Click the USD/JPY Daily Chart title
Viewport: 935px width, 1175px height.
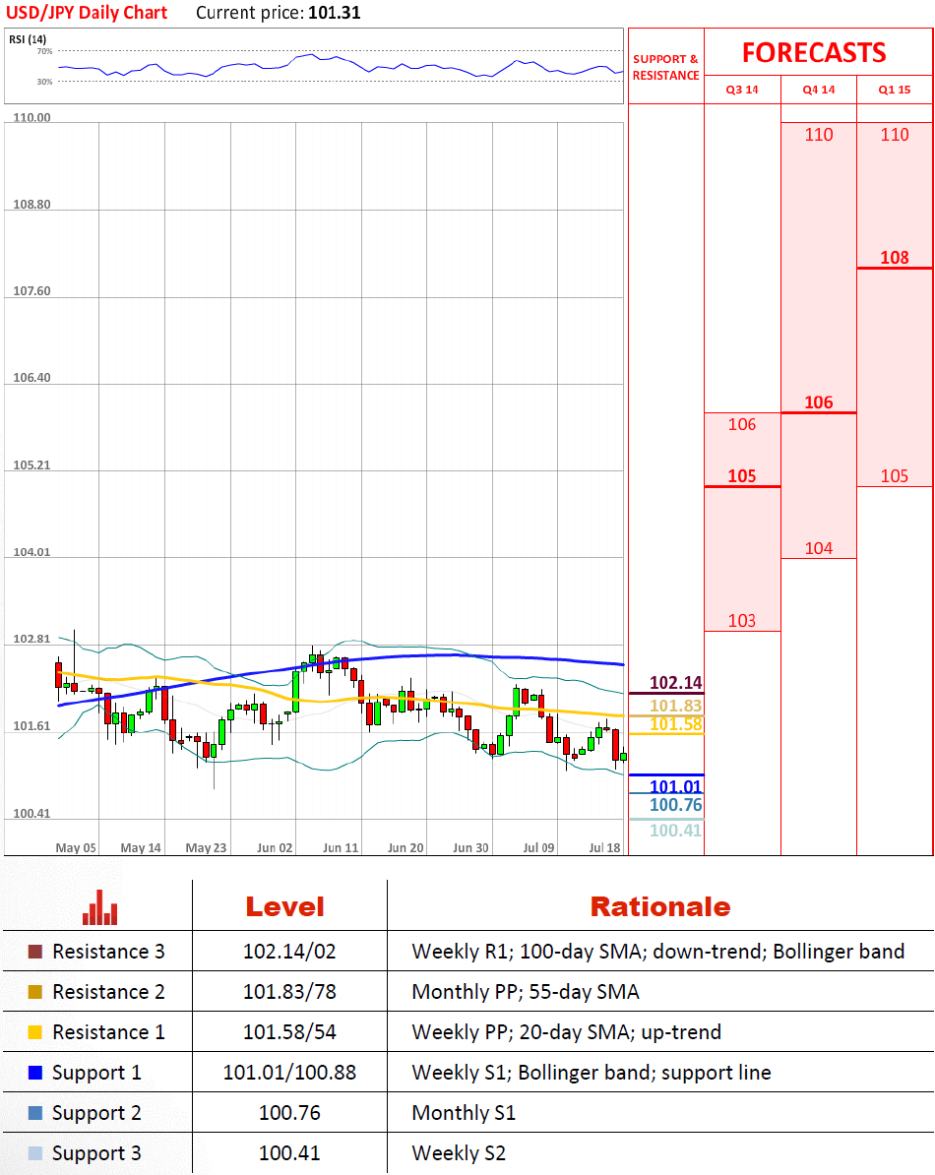(88, 13)
